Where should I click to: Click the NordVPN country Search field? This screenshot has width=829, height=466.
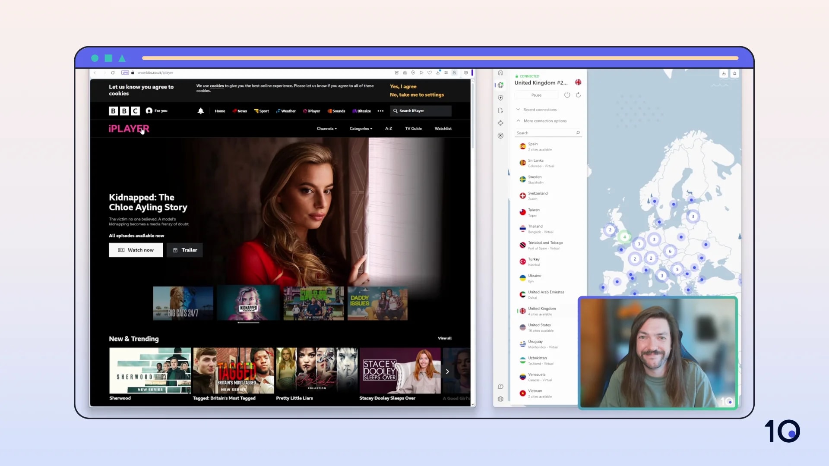548,133
